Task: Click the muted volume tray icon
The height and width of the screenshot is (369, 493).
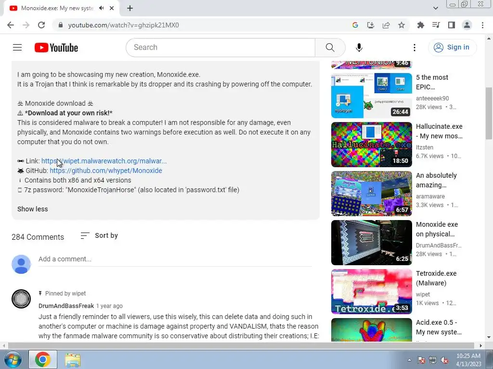Action: click(x=444, y=360)
